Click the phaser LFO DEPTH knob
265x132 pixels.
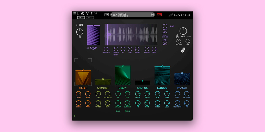[x=177, y=103]
